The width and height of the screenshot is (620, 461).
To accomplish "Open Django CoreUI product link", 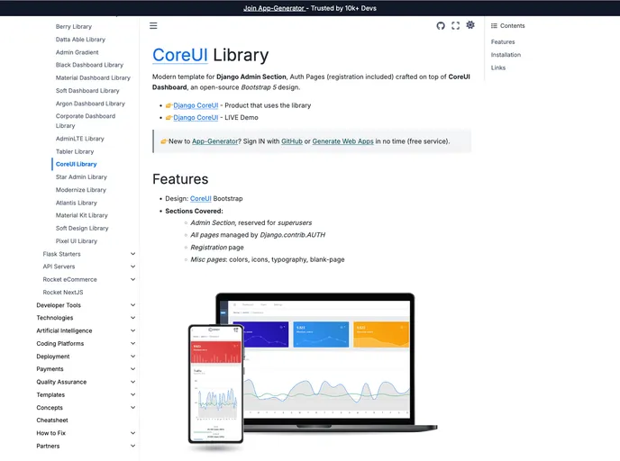I will [x=196, y=105].
